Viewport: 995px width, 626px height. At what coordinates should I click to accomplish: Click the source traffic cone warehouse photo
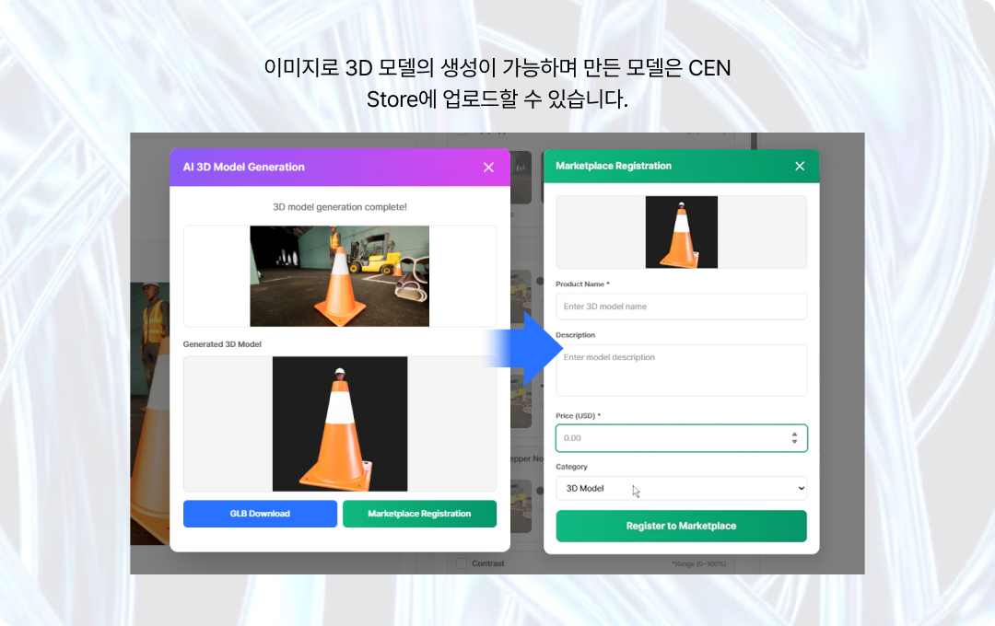tap(339, 276)
